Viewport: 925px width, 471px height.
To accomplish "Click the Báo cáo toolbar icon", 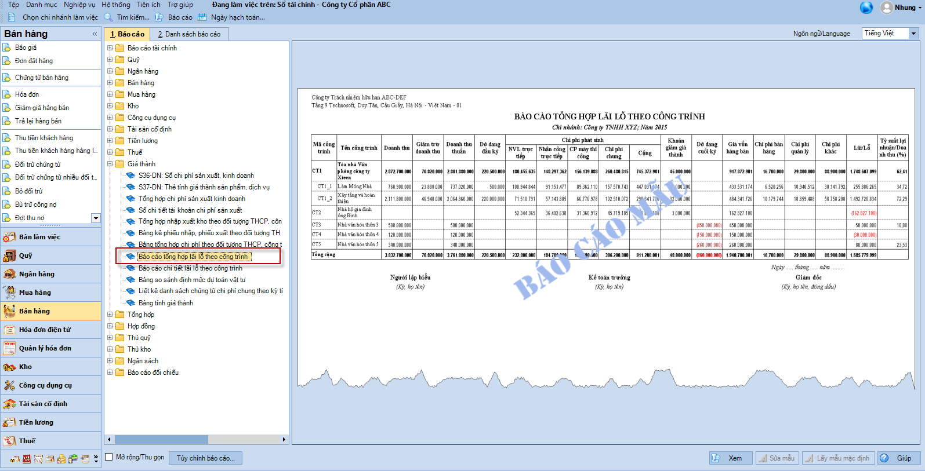I will click(x=159, y=17).
